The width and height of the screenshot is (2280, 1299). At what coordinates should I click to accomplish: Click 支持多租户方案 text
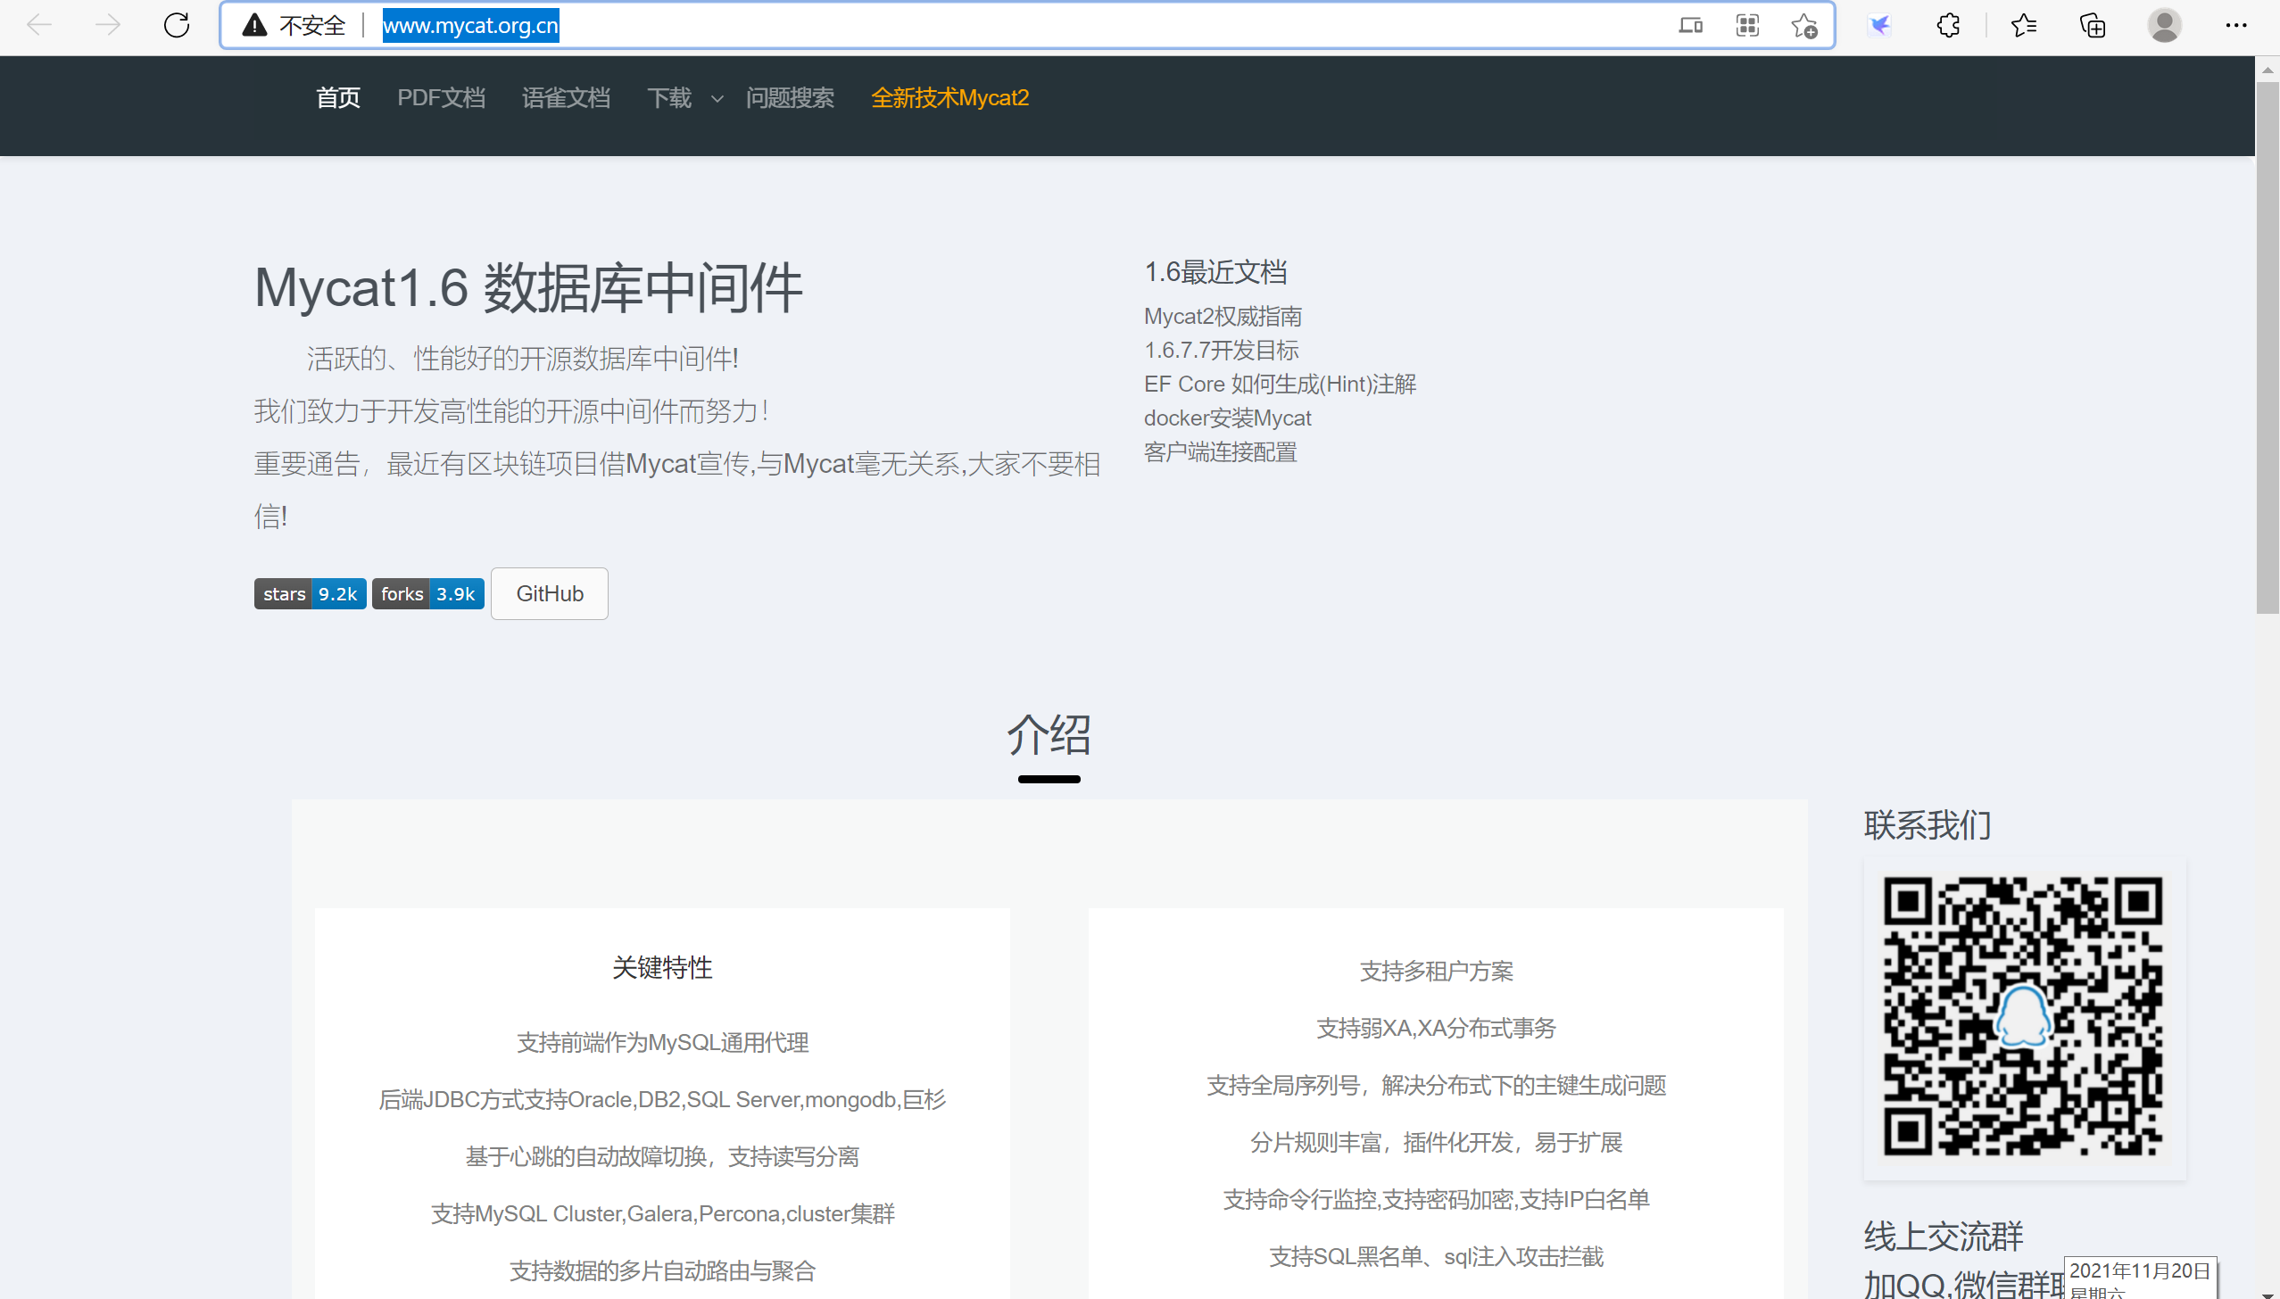click(x=1436, y=971)
